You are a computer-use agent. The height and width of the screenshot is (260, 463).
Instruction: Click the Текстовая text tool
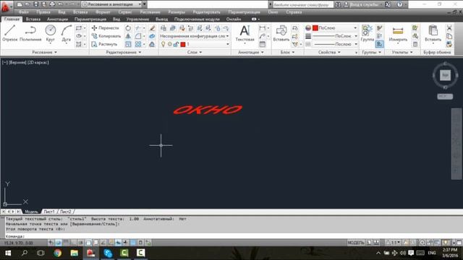pos(245,33)
